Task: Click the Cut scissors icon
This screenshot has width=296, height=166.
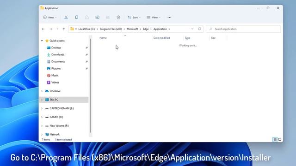Action: (x=66, y=18)
